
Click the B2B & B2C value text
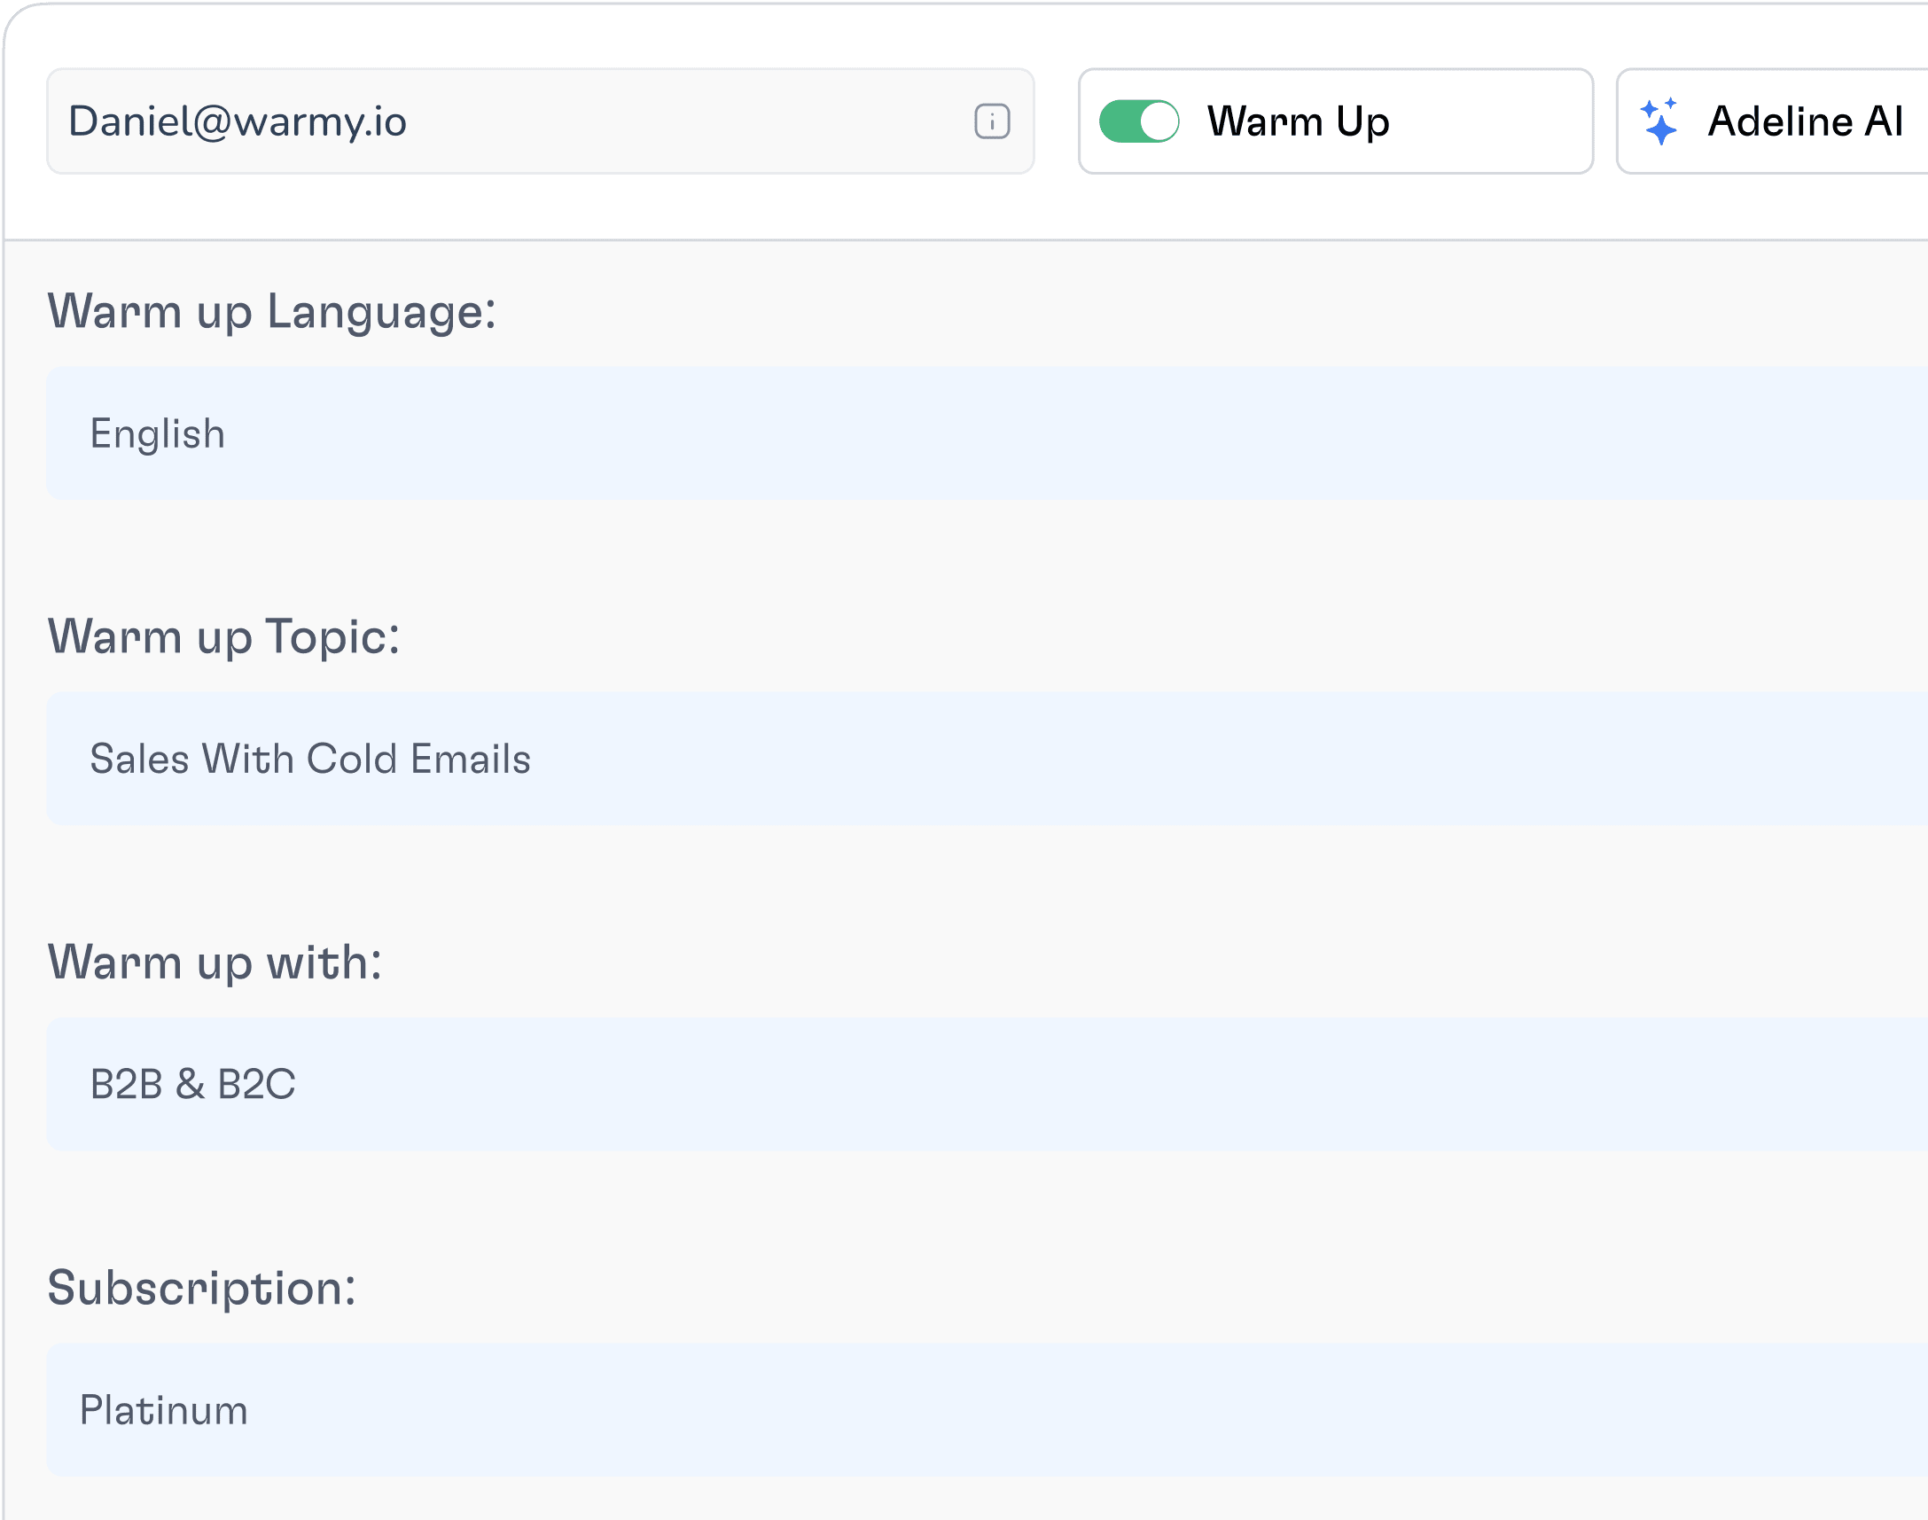(x=192, y=1084)
